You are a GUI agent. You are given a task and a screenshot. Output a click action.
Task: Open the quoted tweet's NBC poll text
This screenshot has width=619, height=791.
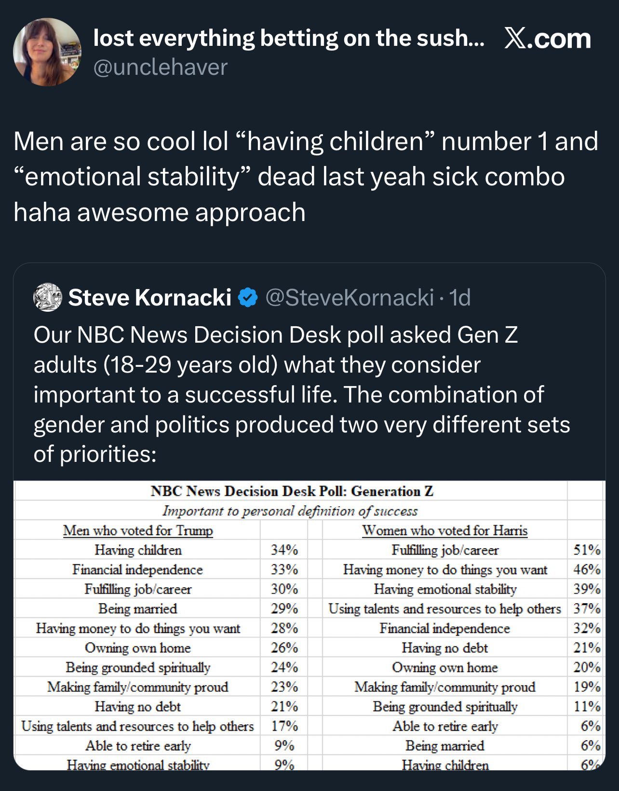(x=301, y=394)
